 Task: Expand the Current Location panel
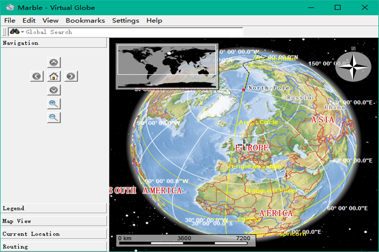pyautogui.click(x=54, y=234)
